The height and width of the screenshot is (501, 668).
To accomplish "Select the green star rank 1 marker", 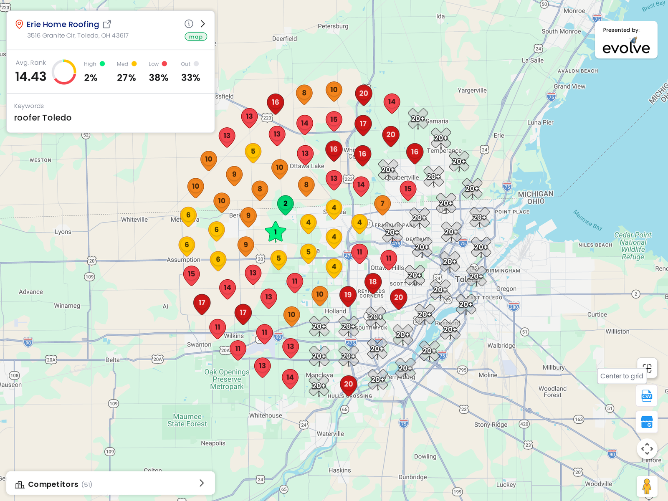I will click(276, 232).
